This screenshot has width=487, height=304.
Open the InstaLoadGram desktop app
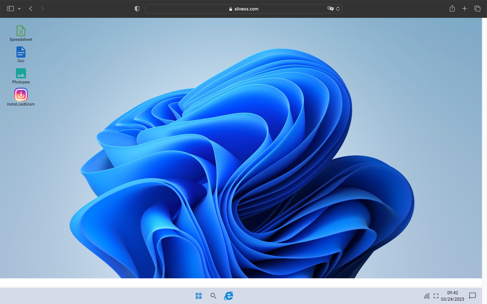point(21,97)
